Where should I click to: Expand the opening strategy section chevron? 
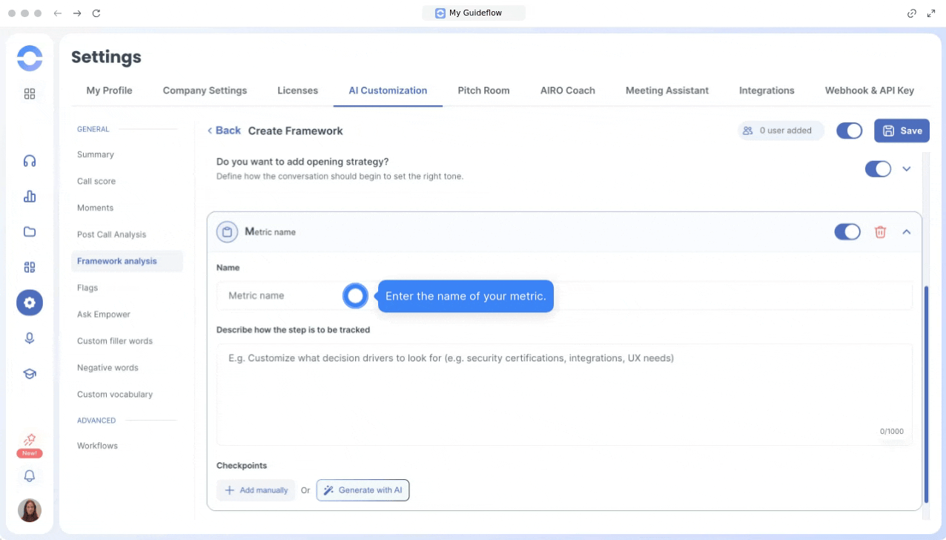point(906,169)
